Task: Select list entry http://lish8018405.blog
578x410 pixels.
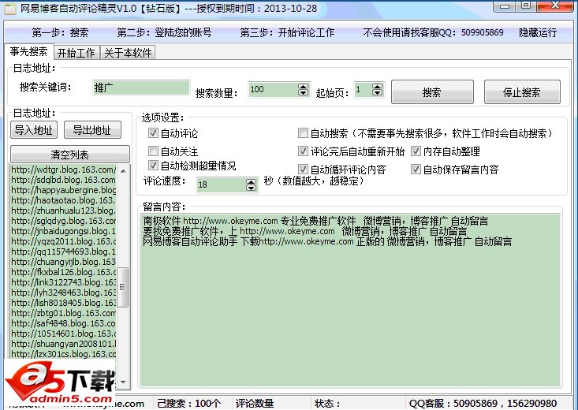Action: [63, 303]
